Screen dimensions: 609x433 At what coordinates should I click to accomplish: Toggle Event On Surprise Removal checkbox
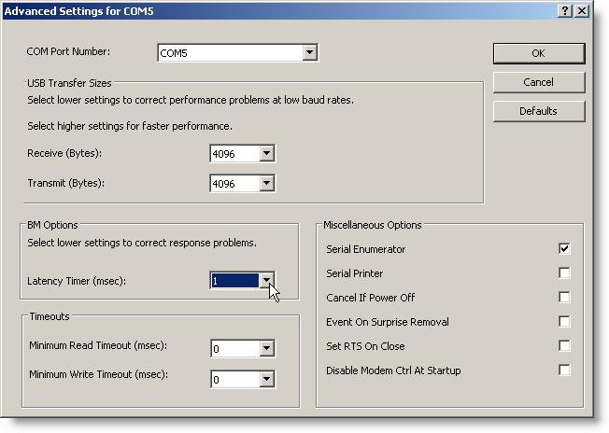pos(564,322)
